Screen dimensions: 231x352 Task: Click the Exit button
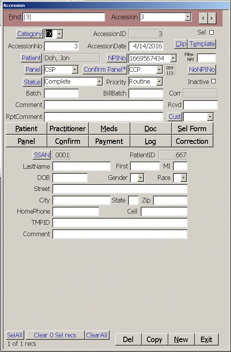click(206, 339)
